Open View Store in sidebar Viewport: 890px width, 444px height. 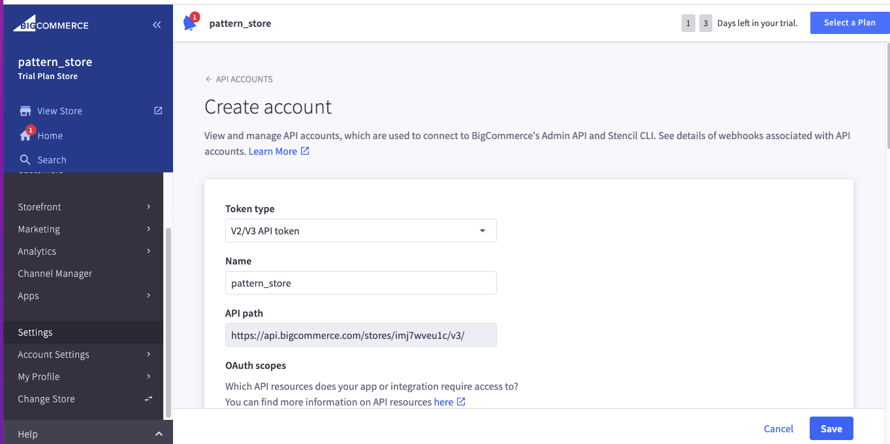[x=59, y=111]
